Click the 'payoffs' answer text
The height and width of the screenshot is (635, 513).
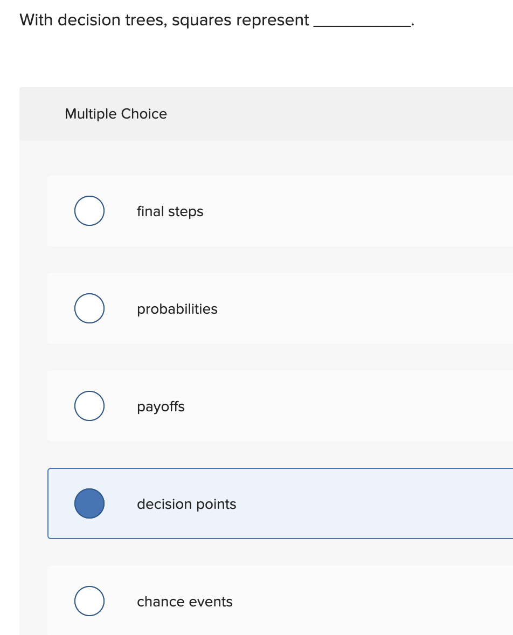(161, 406)
